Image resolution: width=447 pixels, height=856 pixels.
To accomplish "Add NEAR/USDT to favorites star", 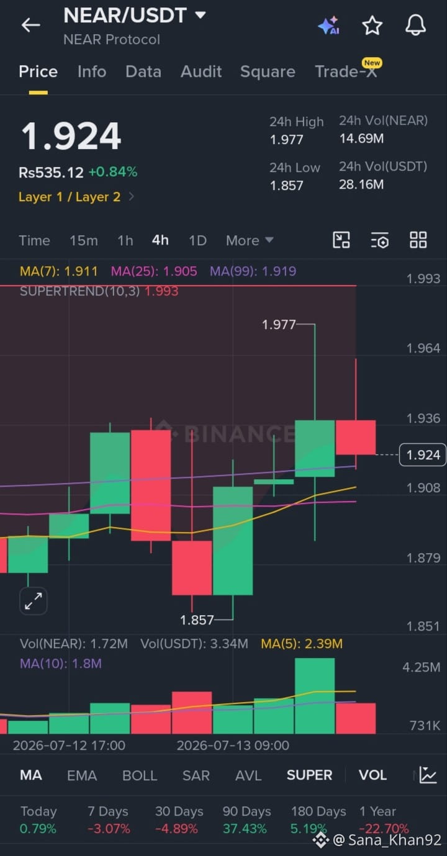I will [372, 25].
